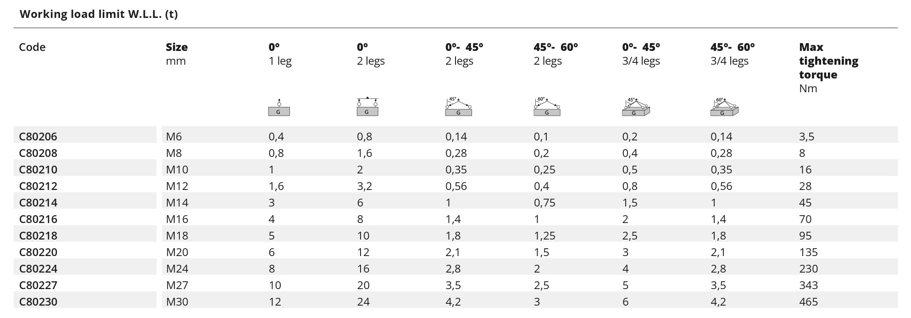Click the single-leg 0° lifting diagram icon
Viewport: 911px width, 318px height.
(279, 108)
